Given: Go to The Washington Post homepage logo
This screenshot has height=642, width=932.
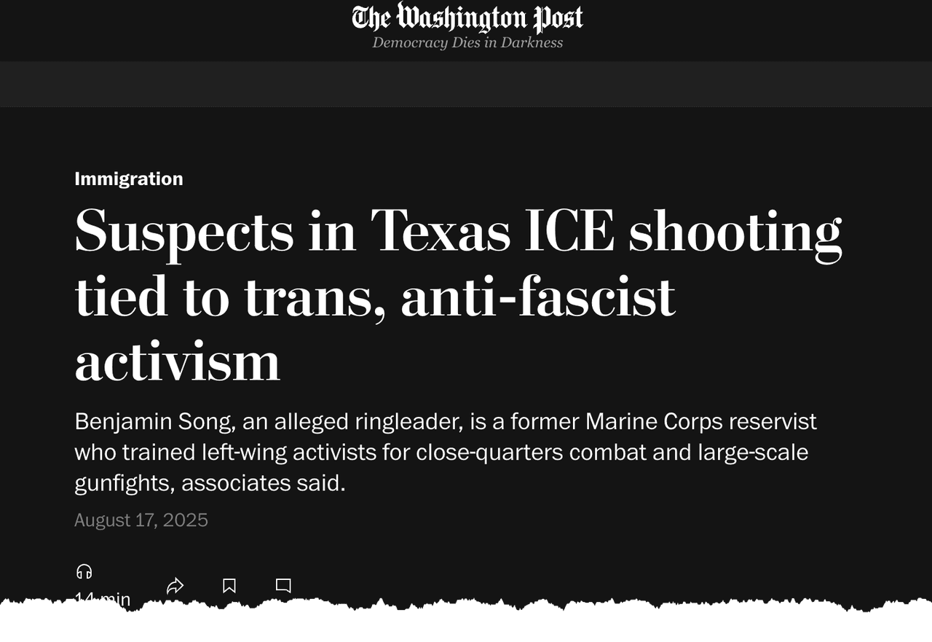Looking at the screenshot, I should [467, 18].
